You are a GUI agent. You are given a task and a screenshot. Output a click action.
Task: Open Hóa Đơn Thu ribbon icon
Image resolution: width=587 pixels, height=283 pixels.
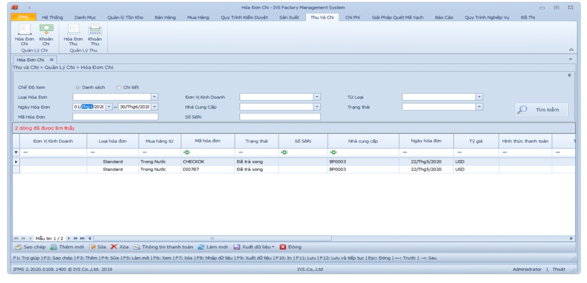[73, 29]
